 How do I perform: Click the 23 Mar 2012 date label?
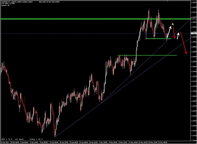(x=4, y=142)
